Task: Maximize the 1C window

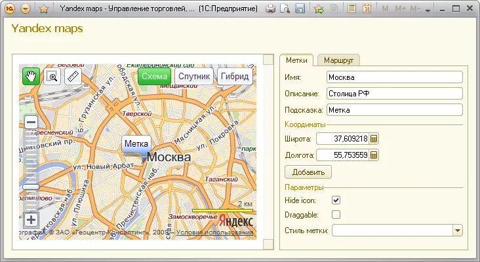Action: tap(456, 9)
